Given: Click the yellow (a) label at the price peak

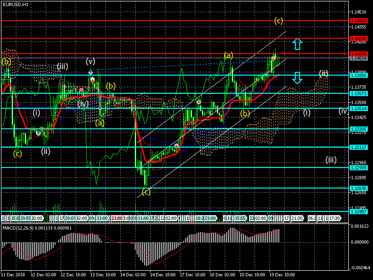Looking at the screenshot, I should click(x=228, y=55).
